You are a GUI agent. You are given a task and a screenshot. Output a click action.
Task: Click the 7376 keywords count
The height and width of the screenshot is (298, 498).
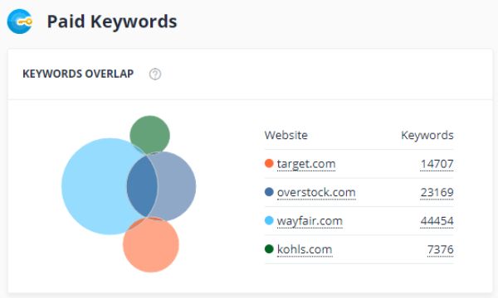point(440,249)
